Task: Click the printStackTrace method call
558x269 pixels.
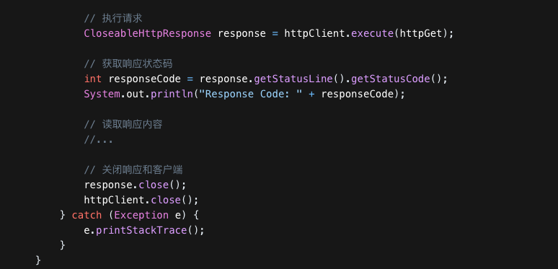Action: click(x=141, y=230)
